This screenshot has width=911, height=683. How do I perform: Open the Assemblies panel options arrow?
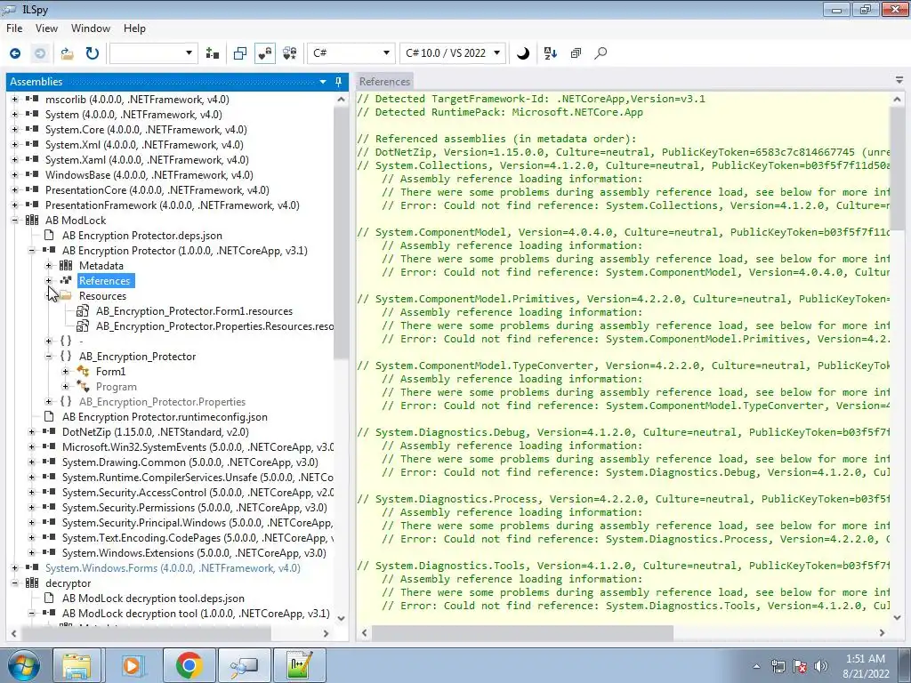pyautogui.click(x=323, y=82)
